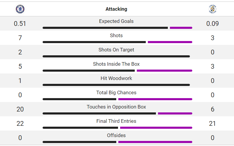Image resolution: width=234 pixels, height=146 pixels.
Task: Click the Luton Town club crest icon
Action: [x=212, y=9]
